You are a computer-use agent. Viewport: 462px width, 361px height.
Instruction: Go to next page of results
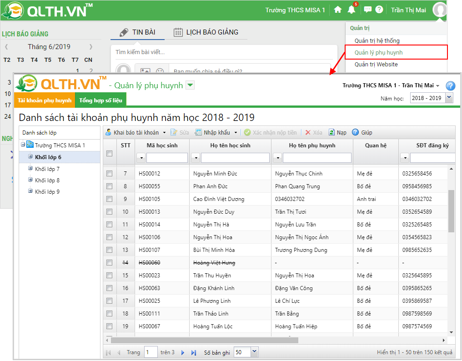click(x=183, y=352)
